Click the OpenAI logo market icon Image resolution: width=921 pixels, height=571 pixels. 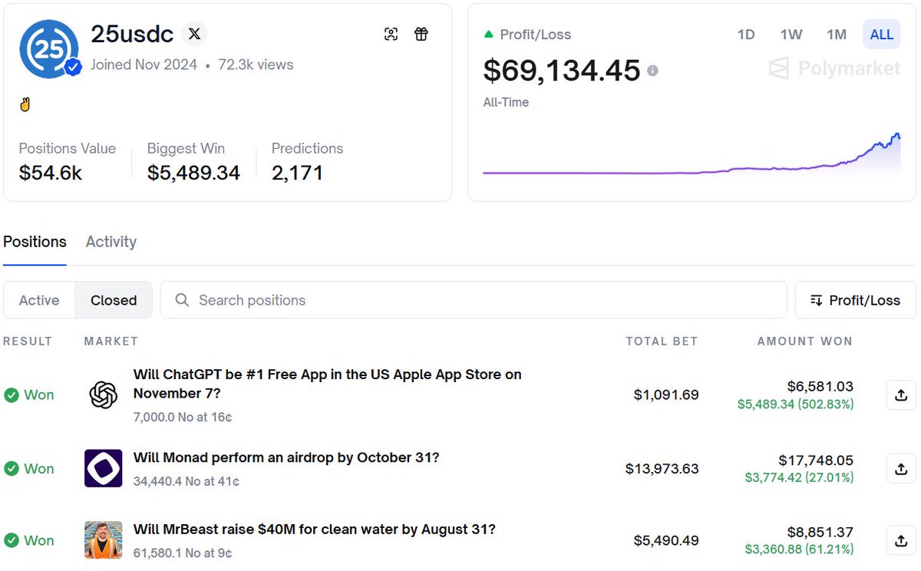click(104, 395)
